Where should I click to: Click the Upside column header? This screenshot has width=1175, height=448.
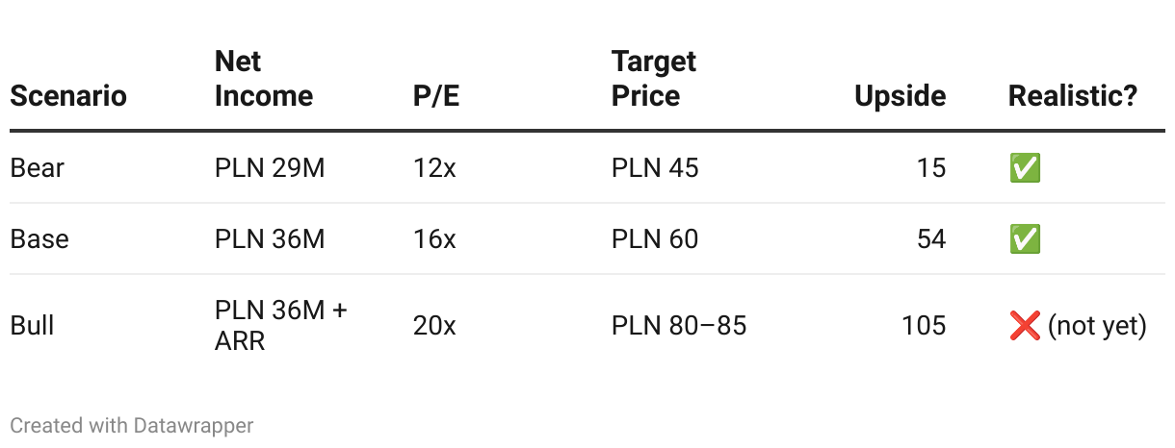click(900, 96)
